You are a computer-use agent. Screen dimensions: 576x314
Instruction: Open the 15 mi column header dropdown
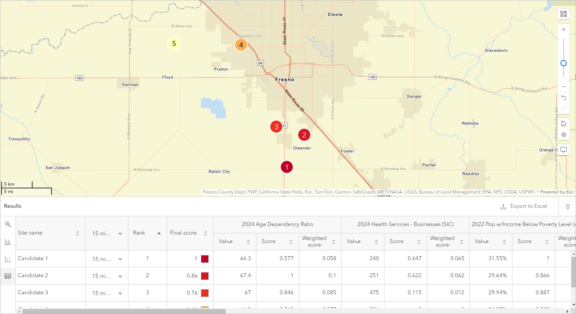pos(121,233)
